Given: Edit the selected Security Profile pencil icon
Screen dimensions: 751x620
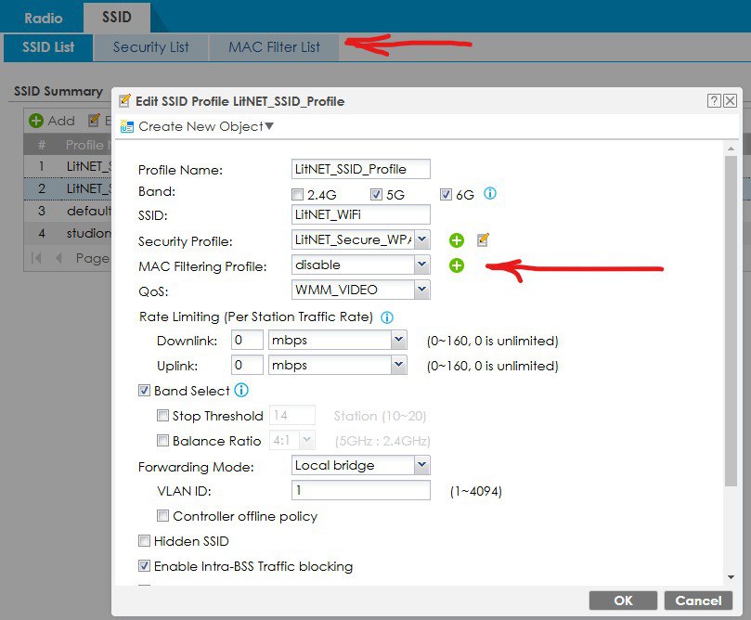Looking at the screenshot, I should click(484, 239).
